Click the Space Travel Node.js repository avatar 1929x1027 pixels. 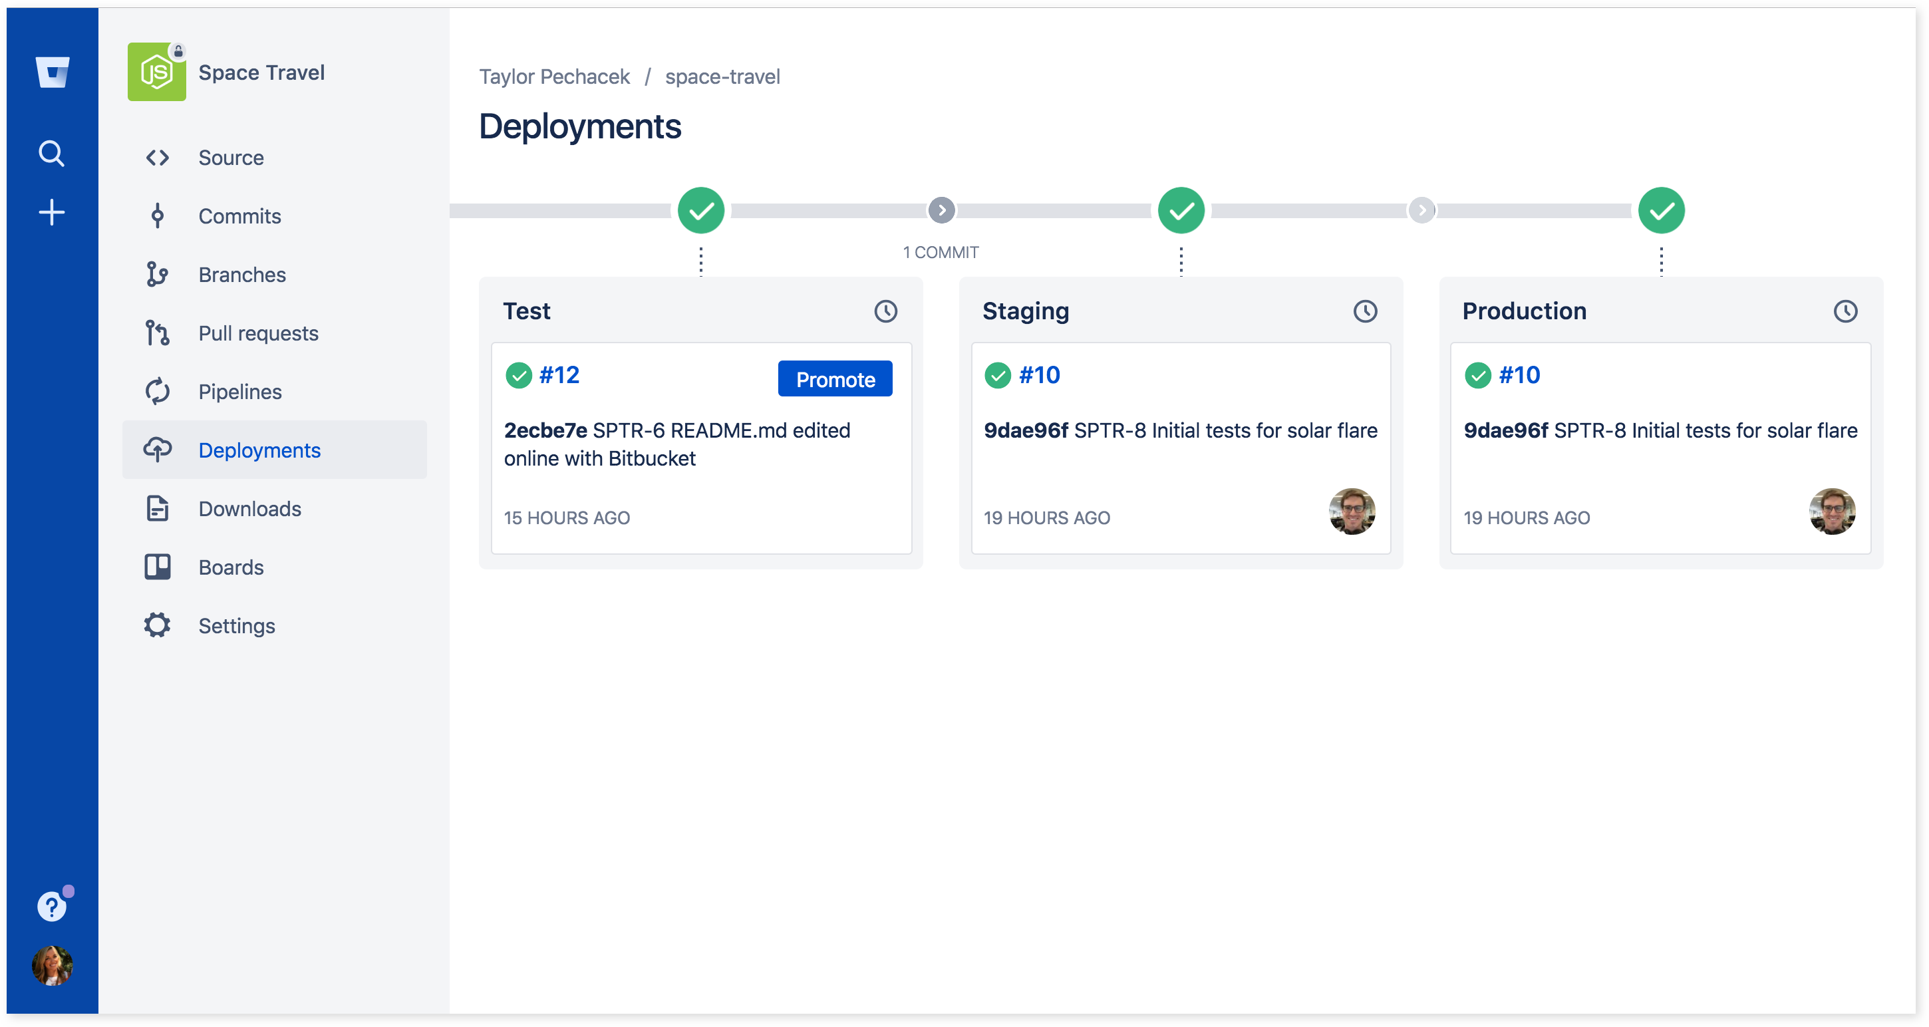coord(156,73)
